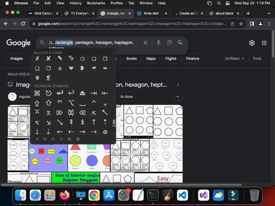The height and width of the screenshot is (206, 275).
Task: Pick the counterclockwise arrow symbol
Action: (48, 93)
